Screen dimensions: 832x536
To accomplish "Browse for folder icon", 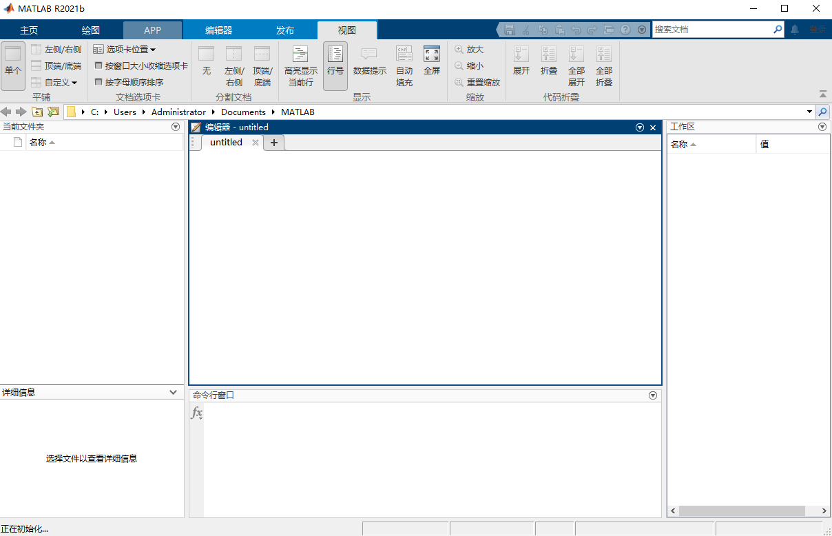I will pos(53,112).
